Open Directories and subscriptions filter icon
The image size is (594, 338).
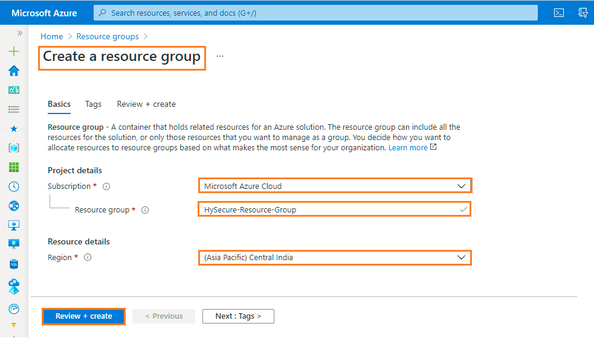click(x=583, y=13)
